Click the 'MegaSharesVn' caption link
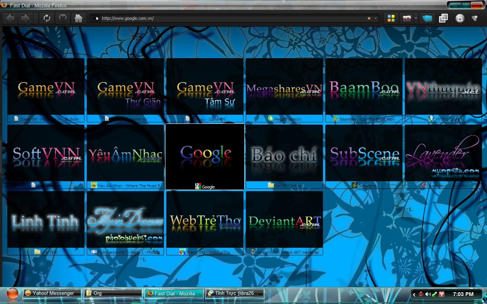The height and width of the screenshot is (304, 487). tap(288, 119)
